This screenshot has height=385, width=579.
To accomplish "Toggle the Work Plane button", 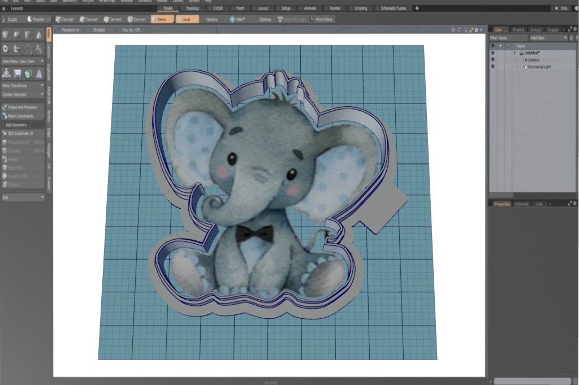I will [x=321, y=19].
